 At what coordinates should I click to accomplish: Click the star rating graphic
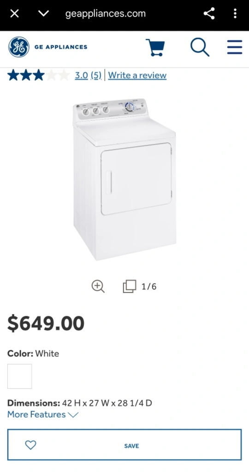click(39, 75)
